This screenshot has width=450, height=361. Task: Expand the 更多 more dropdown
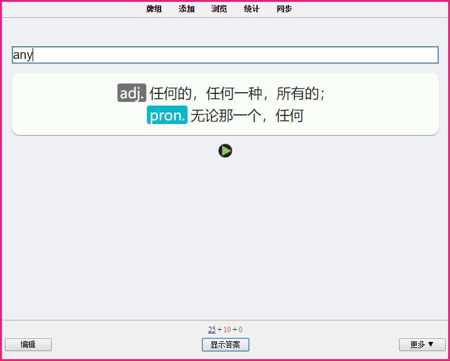422,344
